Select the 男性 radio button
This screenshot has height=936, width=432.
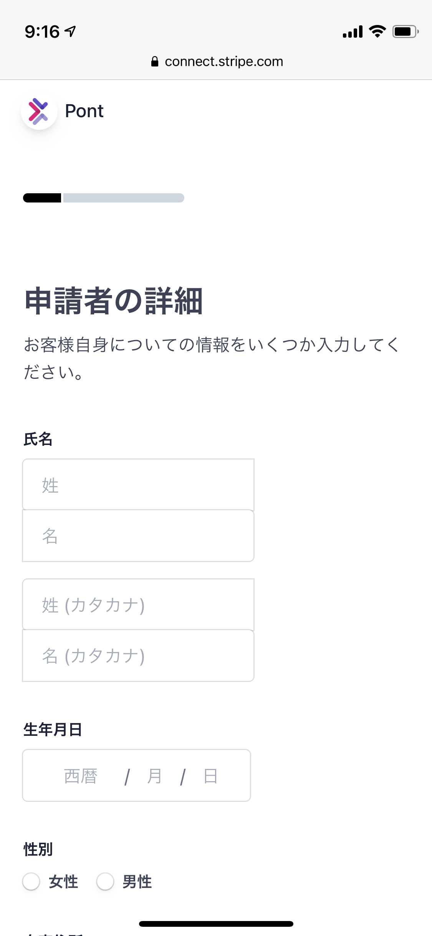click(x=105, y=881)
